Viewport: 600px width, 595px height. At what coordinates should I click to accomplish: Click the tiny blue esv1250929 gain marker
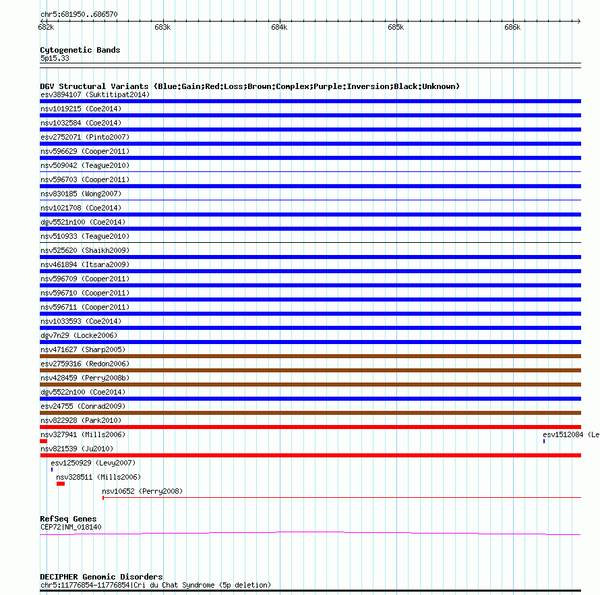pos(52,470)
